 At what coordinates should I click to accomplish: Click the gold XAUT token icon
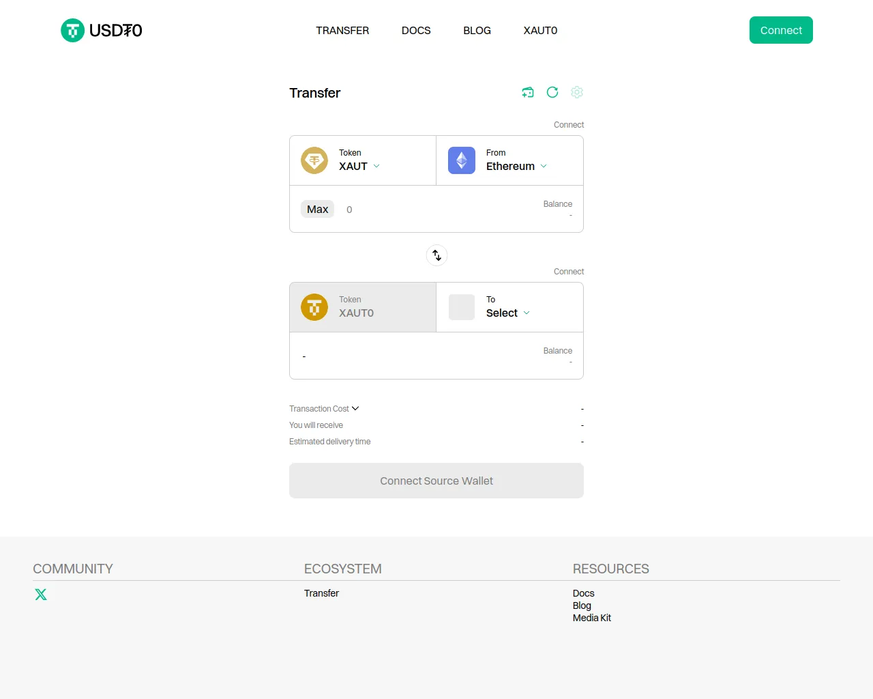314,160
